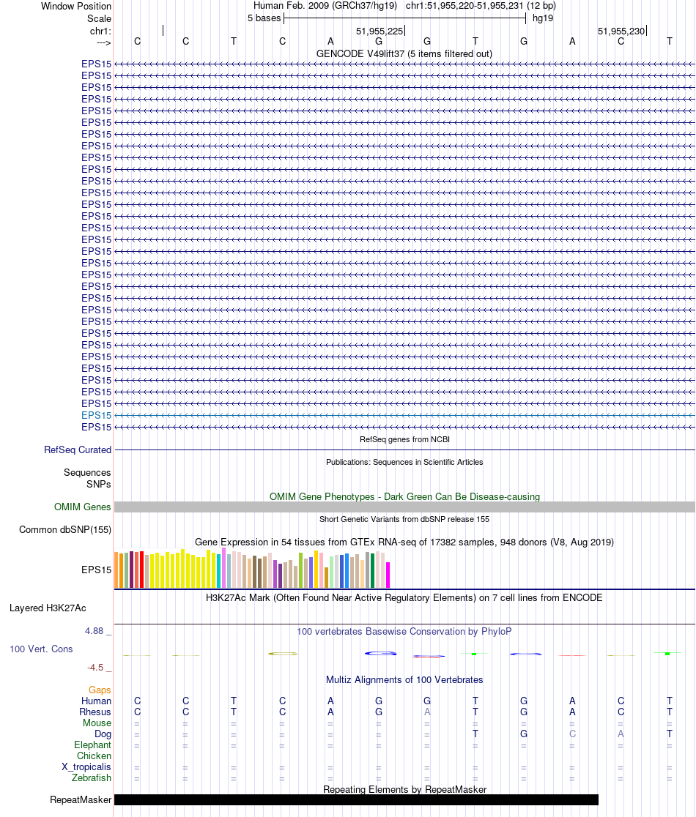Open the RefSeq genes from NCBI title

tap(404, 439)
